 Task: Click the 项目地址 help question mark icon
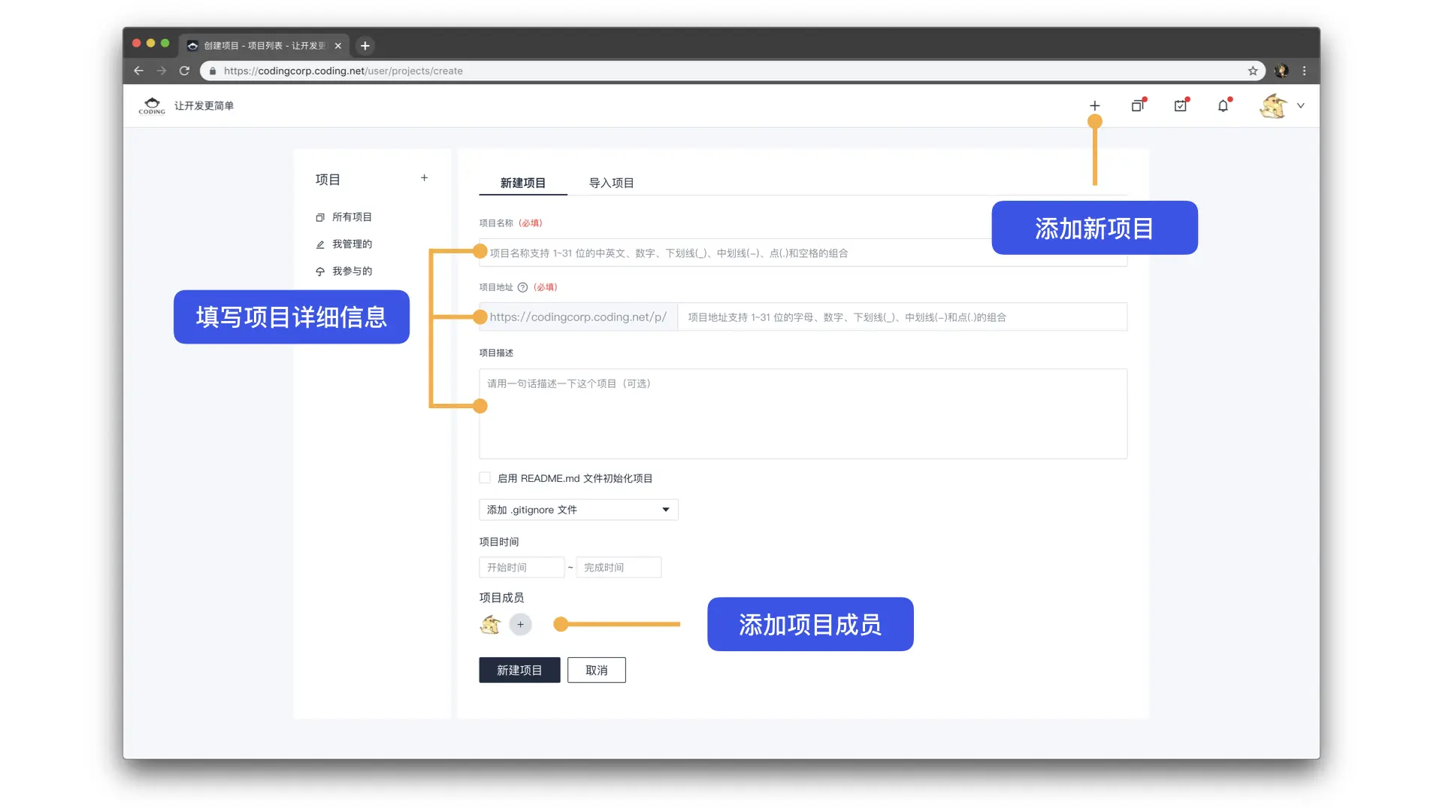coord(522,286)
